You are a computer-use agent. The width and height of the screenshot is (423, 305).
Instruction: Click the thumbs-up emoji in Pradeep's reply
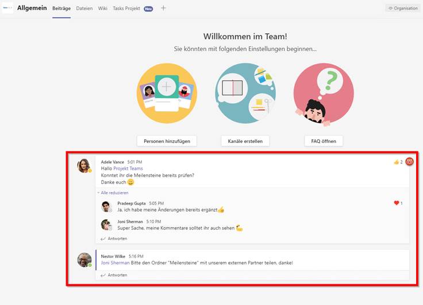pyautogui.click(x=221, y=210)
